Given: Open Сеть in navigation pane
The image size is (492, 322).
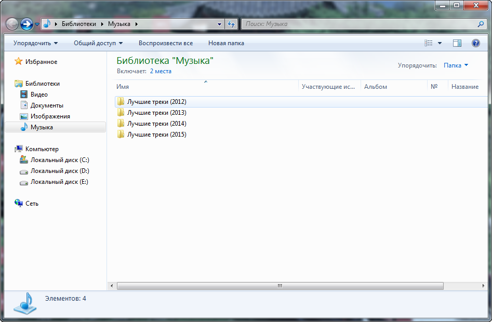Looking at the screenshot, I should [32, 204].
